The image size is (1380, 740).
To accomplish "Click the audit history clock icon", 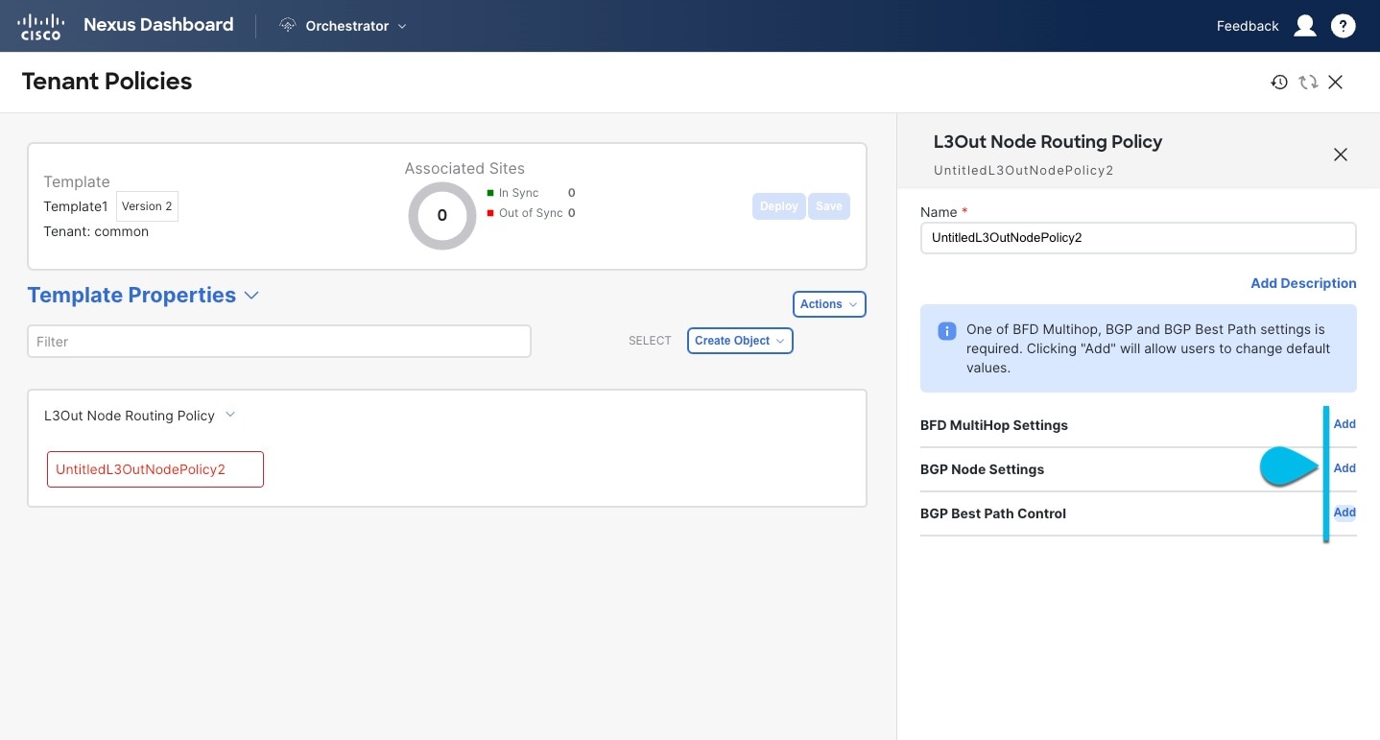I will [1279, 83].
